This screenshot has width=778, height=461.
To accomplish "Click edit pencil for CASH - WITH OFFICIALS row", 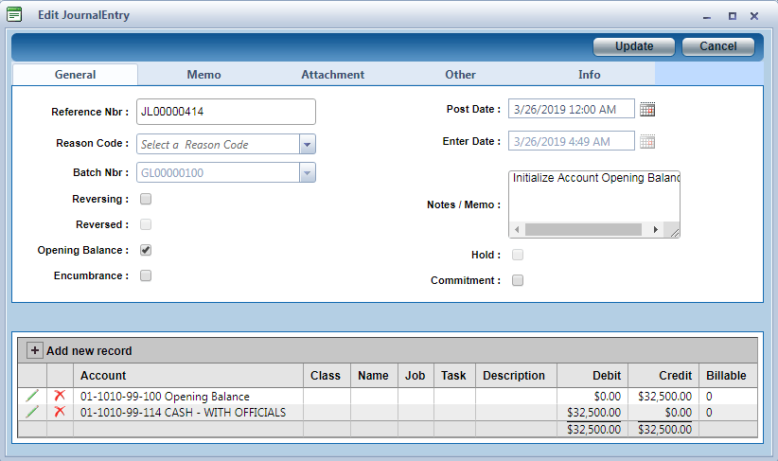I will click(x=32, y=412).
